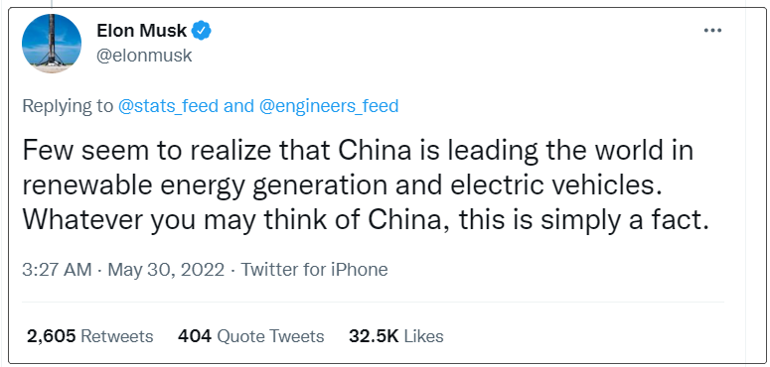Viewport: 770px width, 367px height.
Task: Click the Likes label word
Action: [424, 336]
